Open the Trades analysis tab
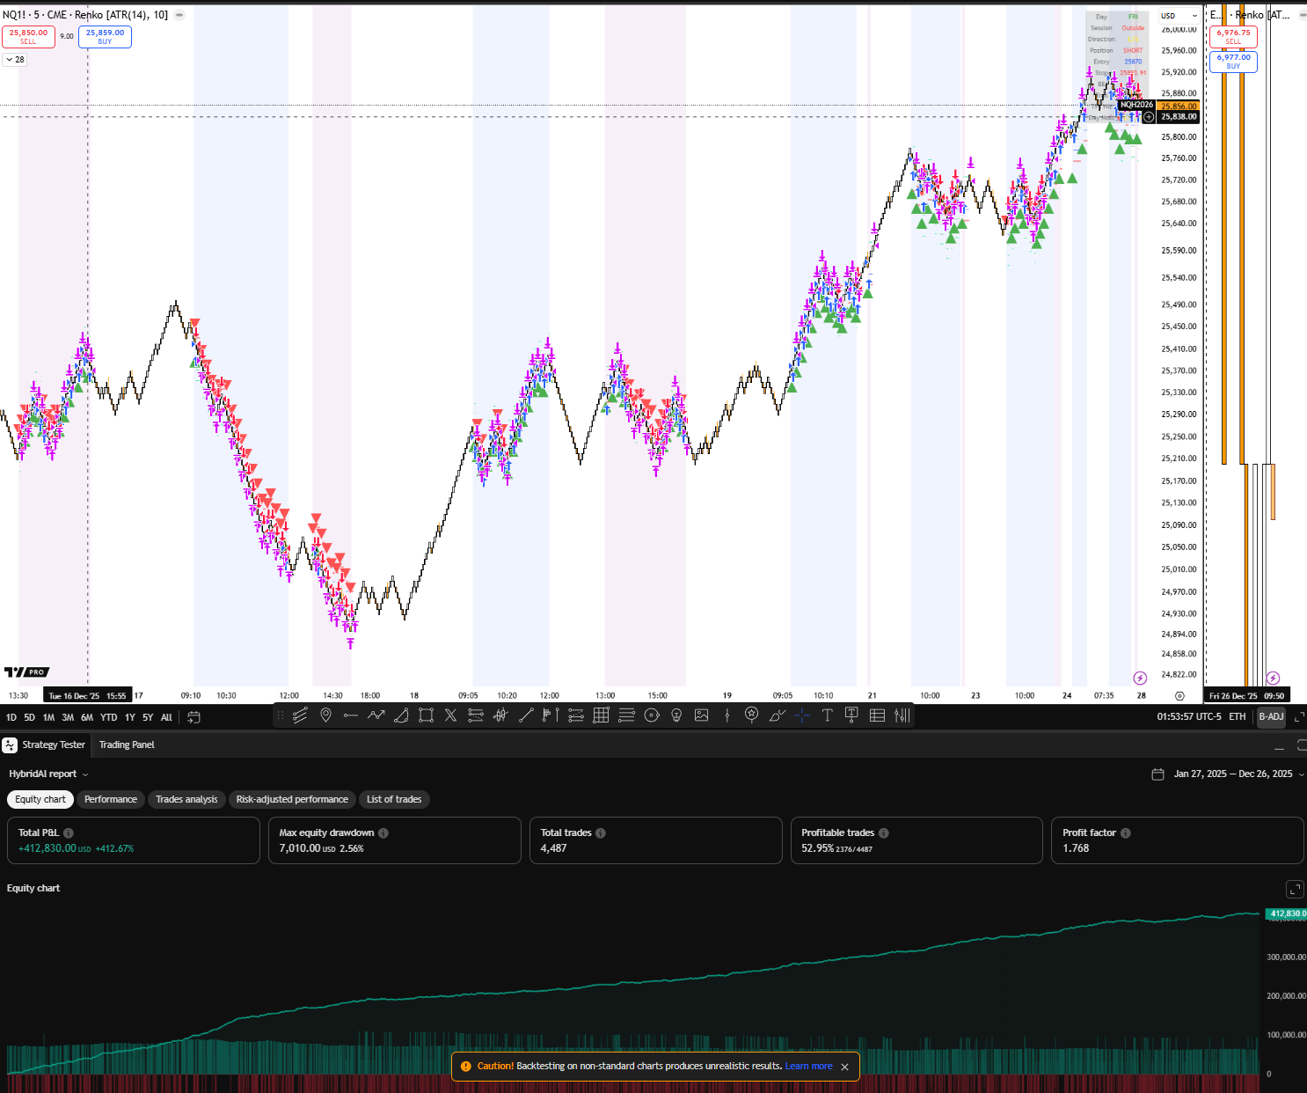 click(x=186, y=799)
